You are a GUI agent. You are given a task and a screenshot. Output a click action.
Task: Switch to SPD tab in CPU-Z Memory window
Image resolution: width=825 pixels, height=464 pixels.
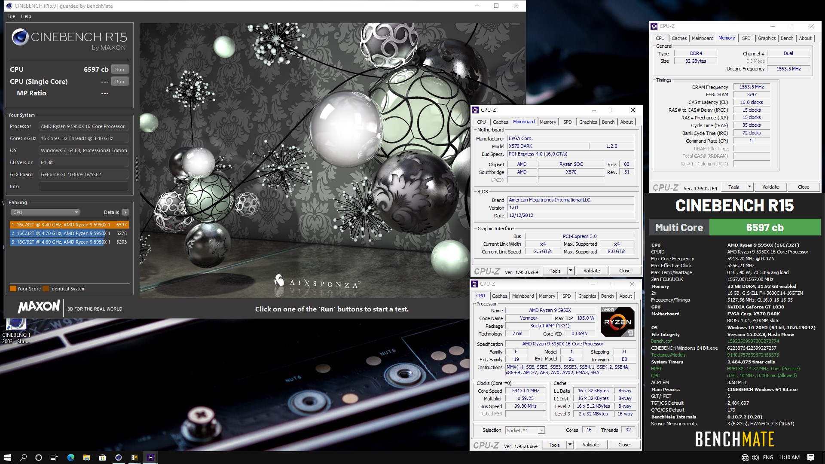[x=746, y=38]
